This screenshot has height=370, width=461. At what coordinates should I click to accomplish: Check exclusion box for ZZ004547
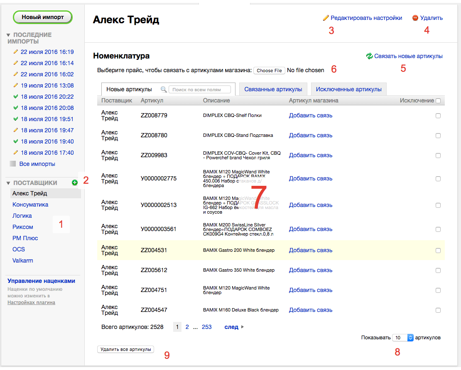pyautogui.click(x=438, y=310)
